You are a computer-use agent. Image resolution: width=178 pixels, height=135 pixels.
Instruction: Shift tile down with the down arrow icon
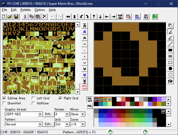pyautogui.click(x=100, y=17)
